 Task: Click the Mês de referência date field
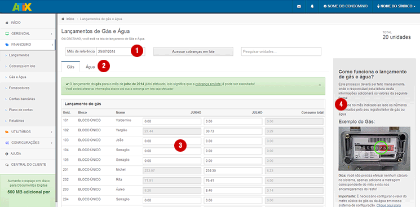point(121,51)
